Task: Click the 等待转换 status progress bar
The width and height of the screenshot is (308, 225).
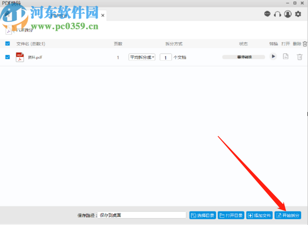Action: tap(244, 57)
